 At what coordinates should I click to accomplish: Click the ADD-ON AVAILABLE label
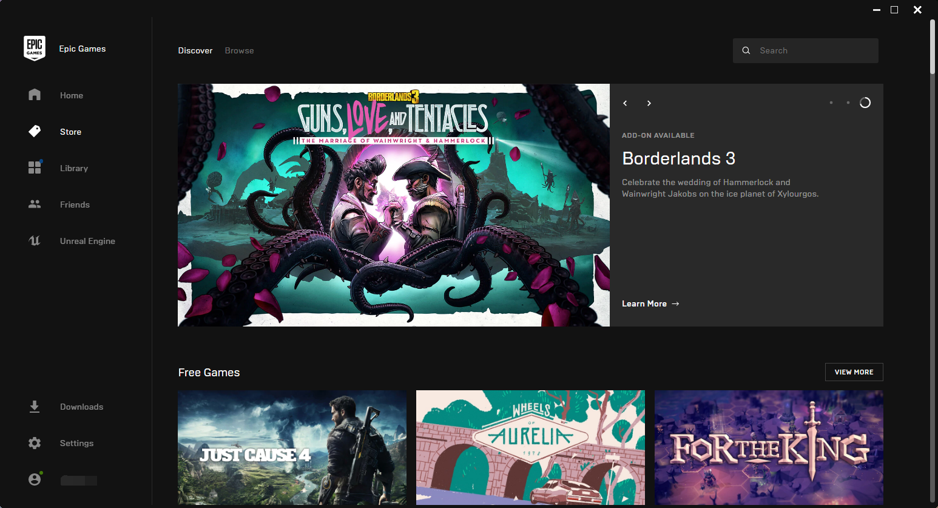coord(658,135)
